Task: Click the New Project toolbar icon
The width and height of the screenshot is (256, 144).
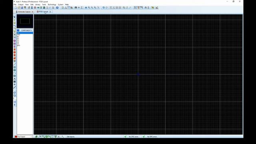Action: (16, 8)
